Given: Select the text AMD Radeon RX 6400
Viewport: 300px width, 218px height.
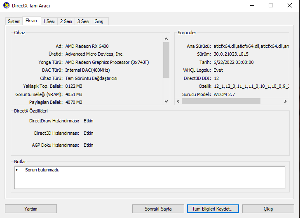Looking at the screenshot, I should 87,46.
